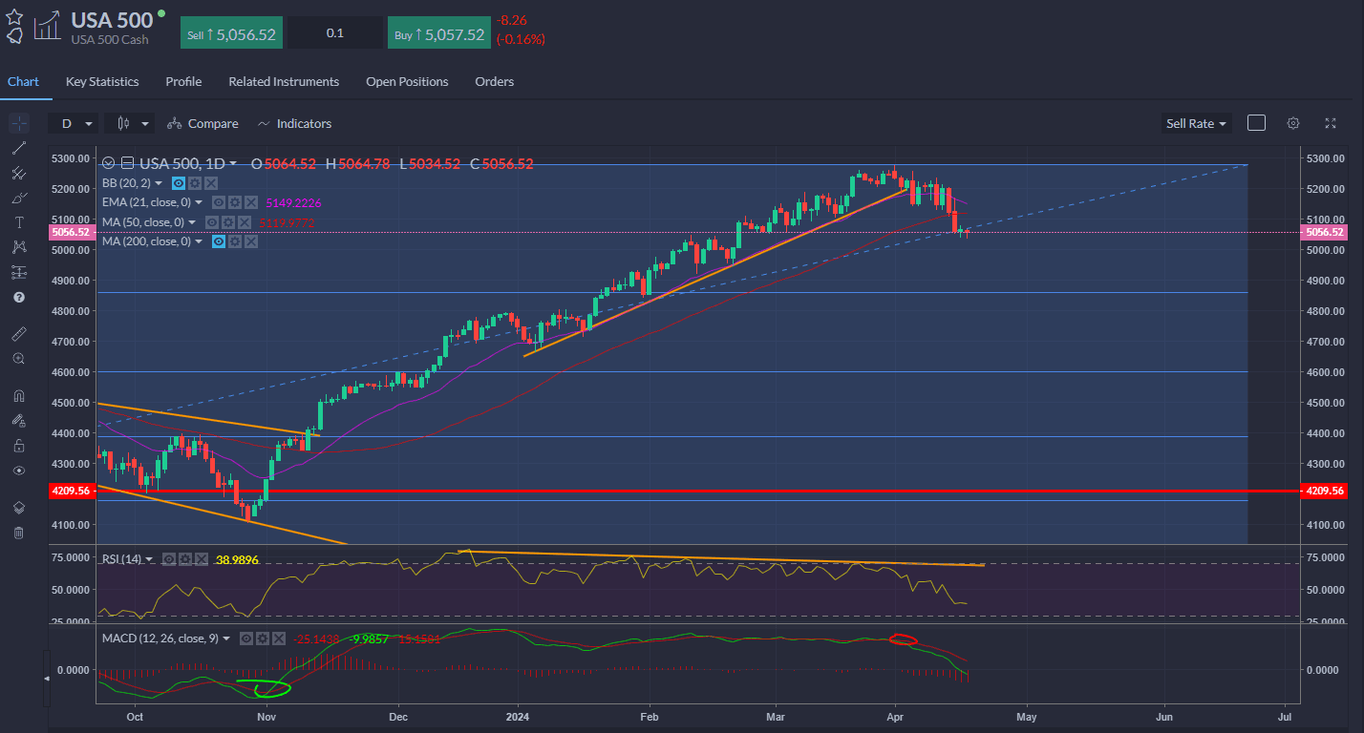Screen dimensions: 1364x733
Task: Open the Sell Rate dropdown
Action: click(x=1196, y=123)
